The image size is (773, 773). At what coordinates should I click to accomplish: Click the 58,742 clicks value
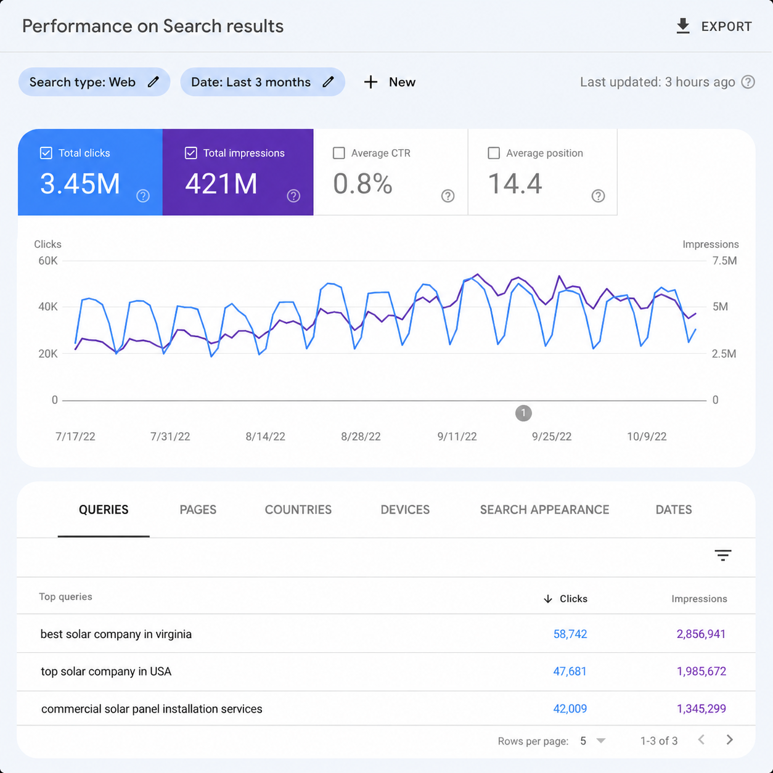pyautogui.click(x=570, y=634)
